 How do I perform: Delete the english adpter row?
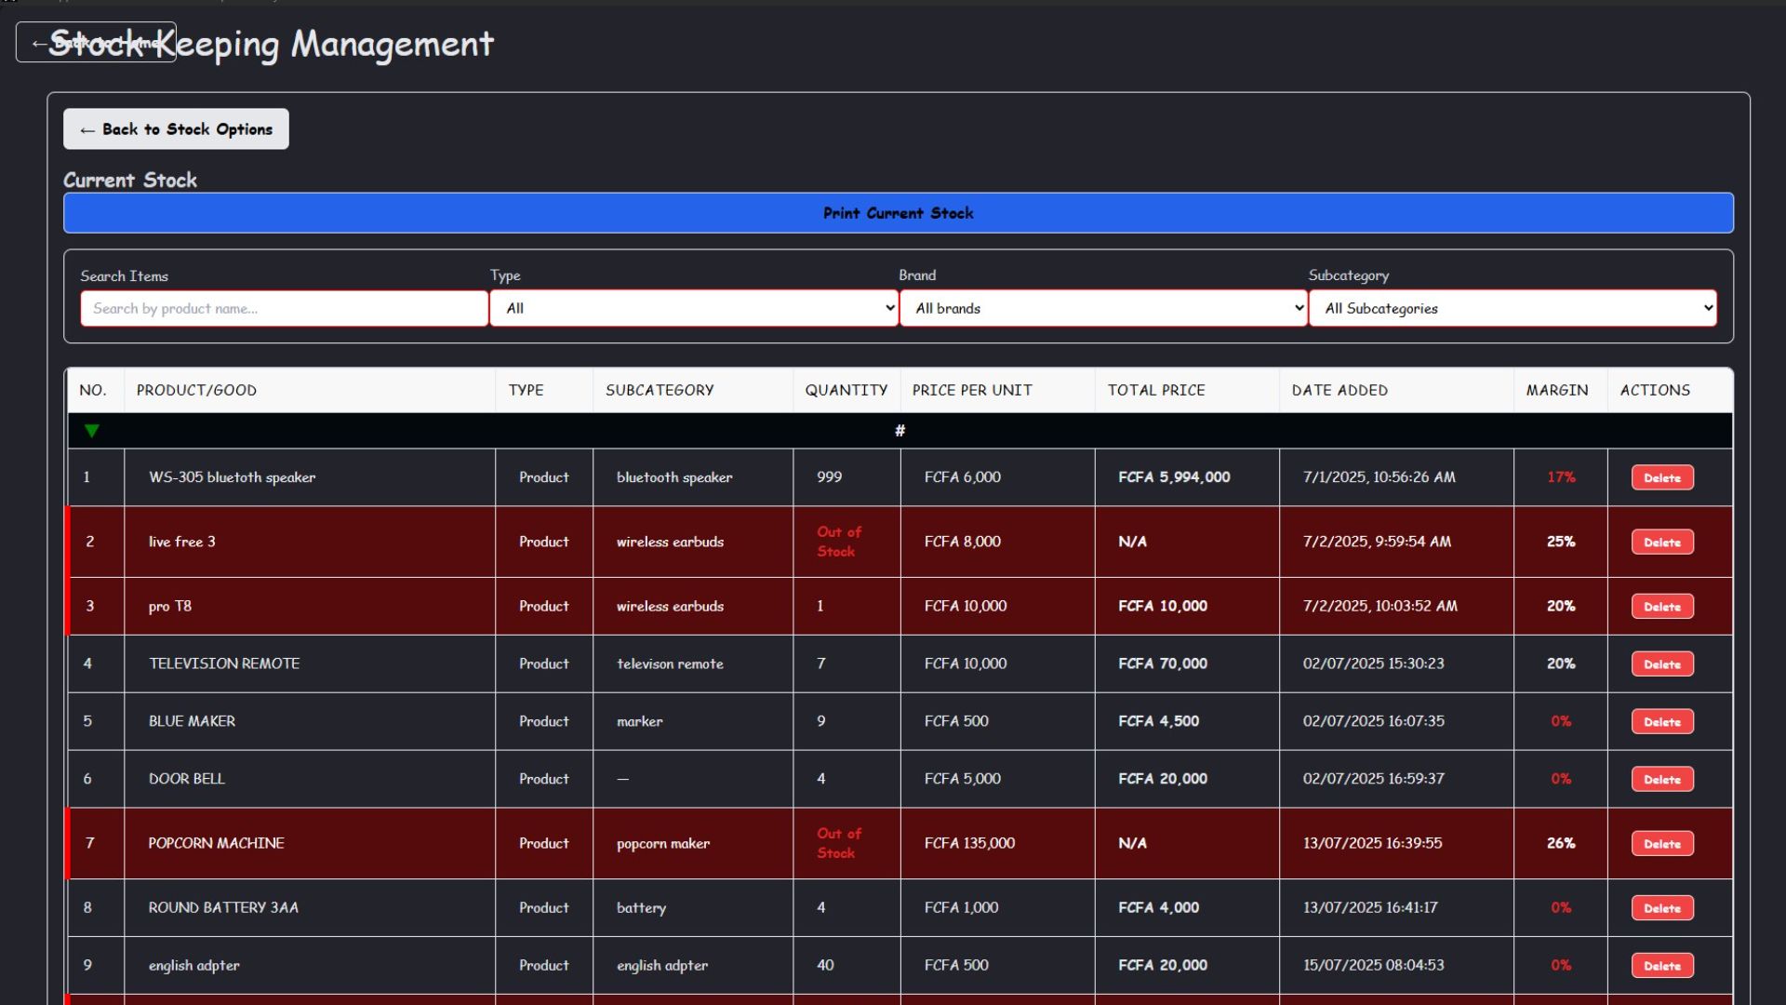(x=1661, y=965)
